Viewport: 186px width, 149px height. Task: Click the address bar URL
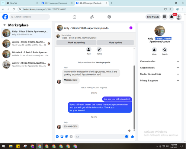(x=44, y=9)
